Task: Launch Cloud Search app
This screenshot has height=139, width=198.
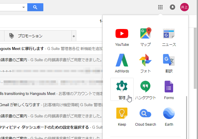Action: click(x=145, y=117)
